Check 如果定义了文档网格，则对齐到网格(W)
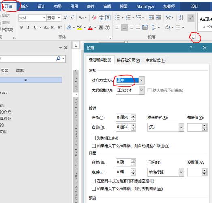 [x=94, y=189]
